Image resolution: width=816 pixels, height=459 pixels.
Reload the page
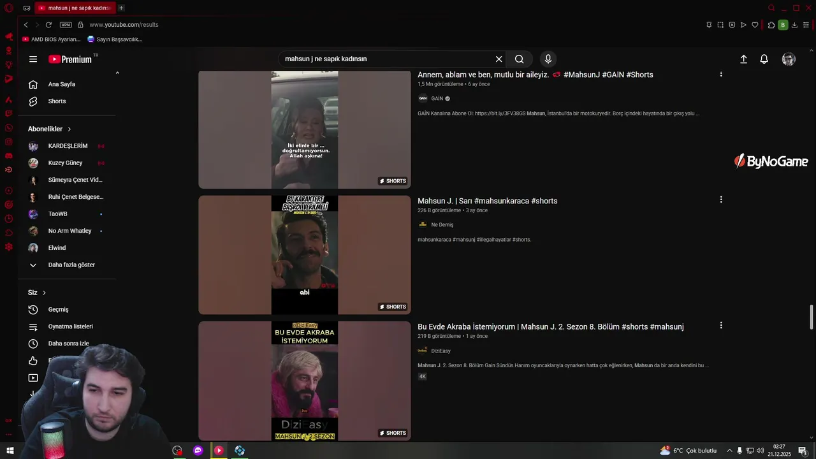pos(48,25)
